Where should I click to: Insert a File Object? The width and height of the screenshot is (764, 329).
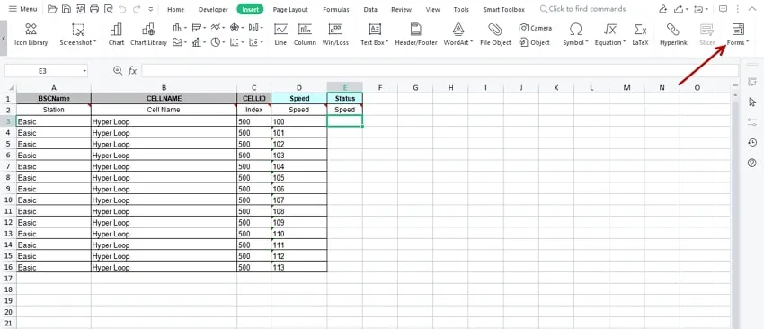[x=495, y=34]
